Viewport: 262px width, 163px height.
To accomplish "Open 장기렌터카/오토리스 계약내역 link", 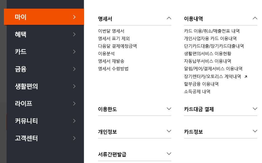I will point(212,76).
